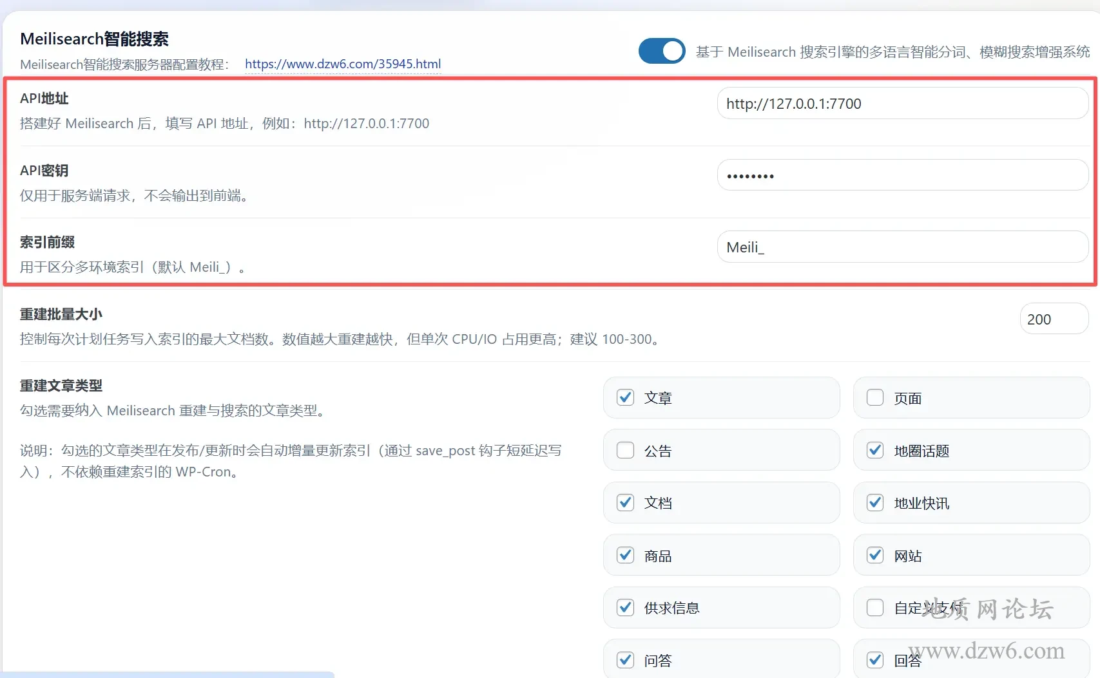Toggle off the Meilisearch smart search switch
This screenshot has width=1100, height=678.
tap(661, 51)
